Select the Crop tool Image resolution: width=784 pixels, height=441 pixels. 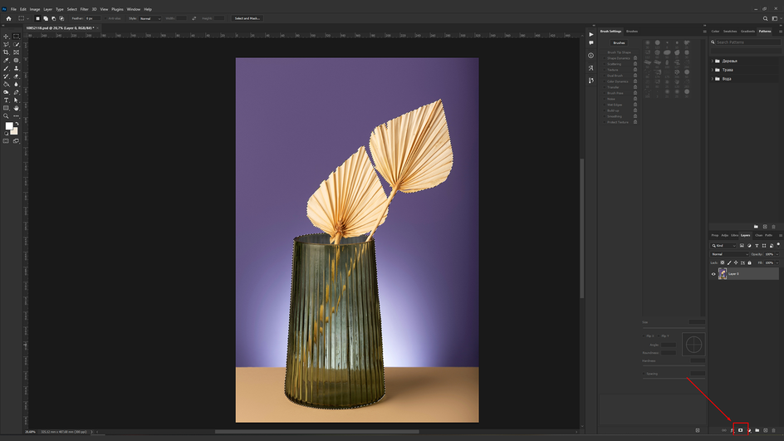point(6,52)
